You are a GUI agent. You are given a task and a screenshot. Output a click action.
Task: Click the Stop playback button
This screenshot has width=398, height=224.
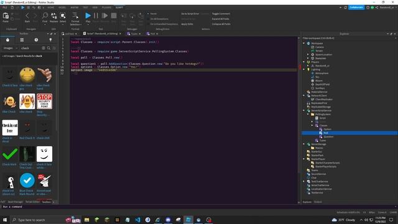tap(114, 16)
